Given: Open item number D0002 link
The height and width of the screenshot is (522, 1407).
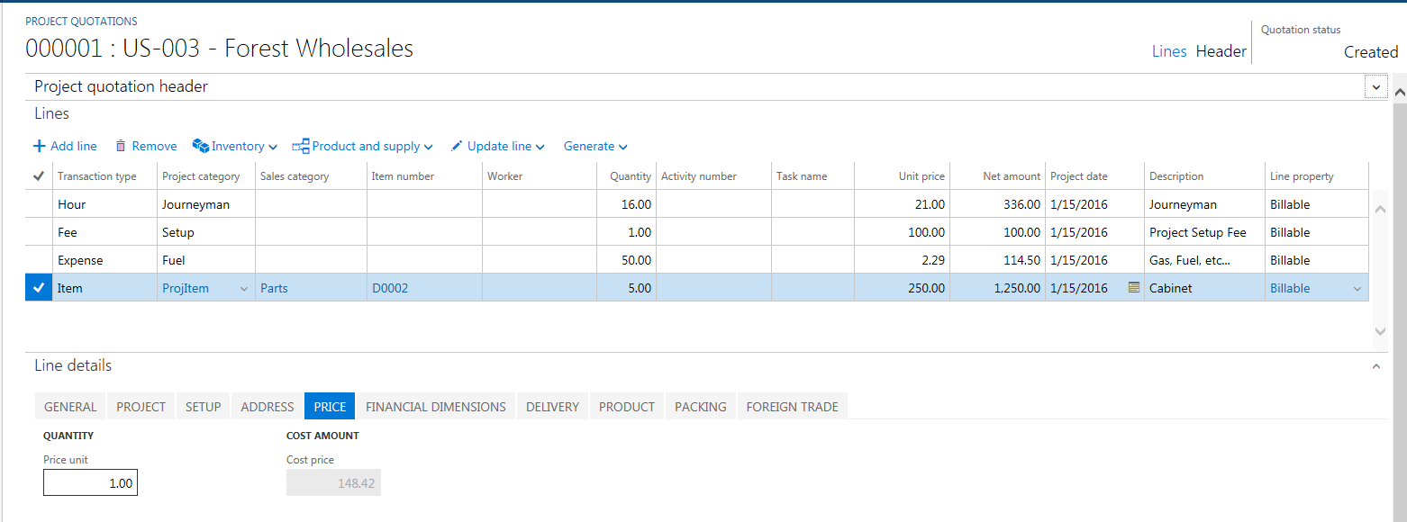Looking at the screenshot, I should (390, 288).
